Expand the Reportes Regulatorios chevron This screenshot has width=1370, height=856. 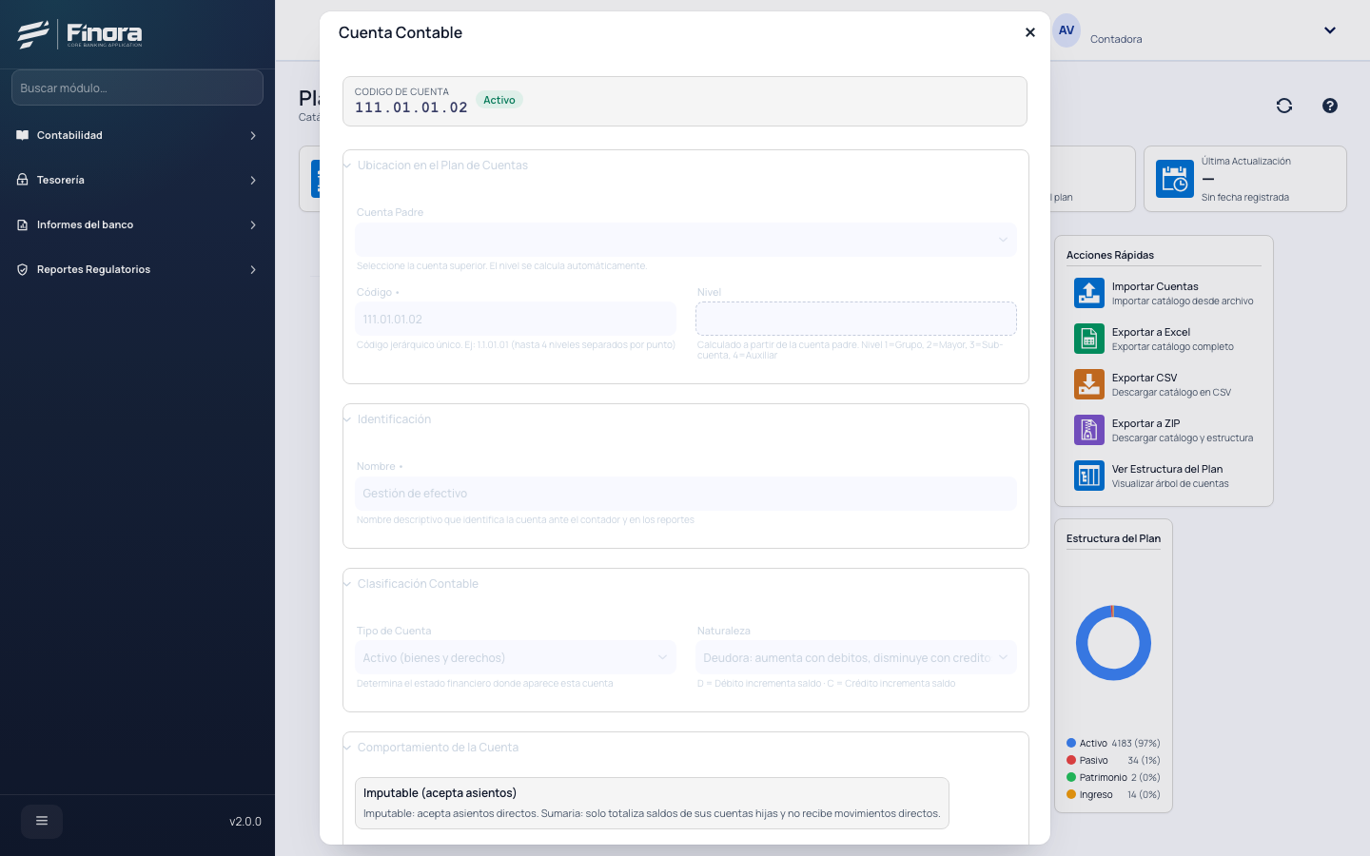tap(253, 269)
